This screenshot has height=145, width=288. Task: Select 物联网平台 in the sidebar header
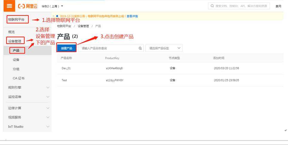(x=16, y=19)
